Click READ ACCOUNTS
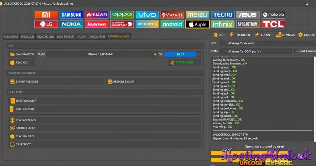Viewport: 316px width, 166px height. click(x=105, y=120)
